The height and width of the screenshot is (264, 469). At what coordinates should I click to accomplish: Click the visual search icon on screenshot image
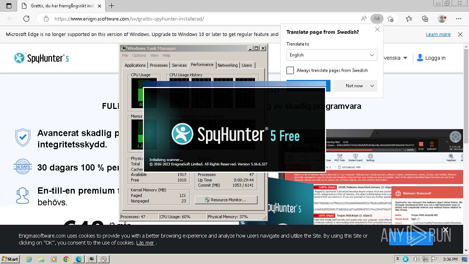pos(455,137)
